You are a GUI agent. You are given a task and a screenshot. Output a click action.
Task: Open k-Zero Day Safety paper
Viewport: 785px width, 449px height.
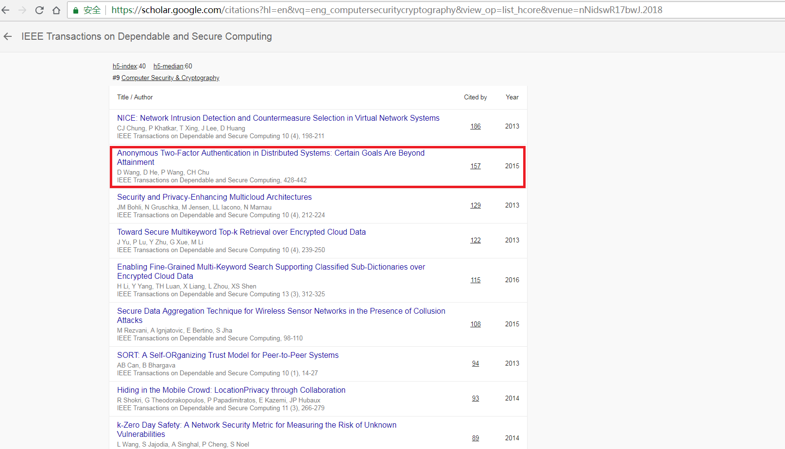pos(256,430)
